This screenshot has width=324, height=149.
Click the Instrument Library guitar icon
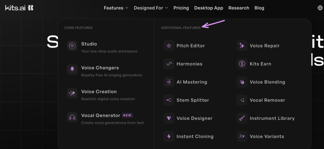click(x=242, y=118)
